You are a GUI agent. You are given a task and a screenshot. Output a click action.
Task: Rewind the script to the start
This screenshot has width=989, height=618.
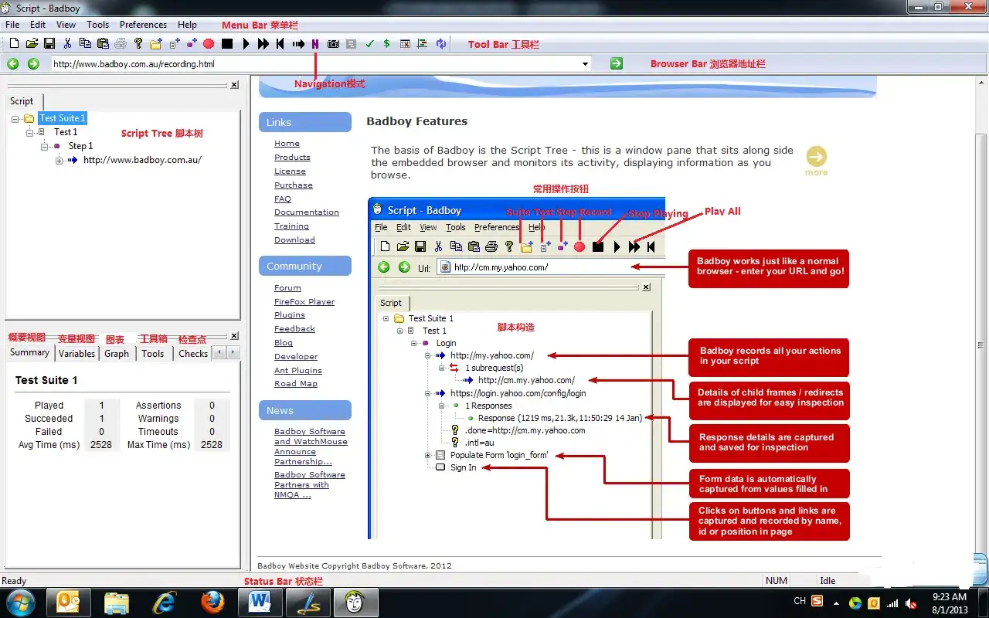[x=280, y=44]
